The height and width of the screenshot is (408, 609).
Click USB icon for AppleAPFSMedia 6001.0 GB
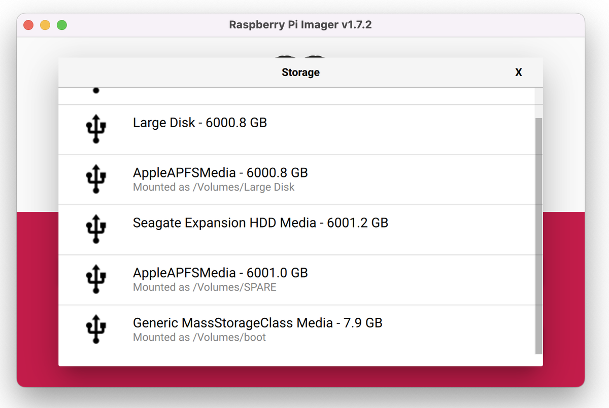(96, 280)
